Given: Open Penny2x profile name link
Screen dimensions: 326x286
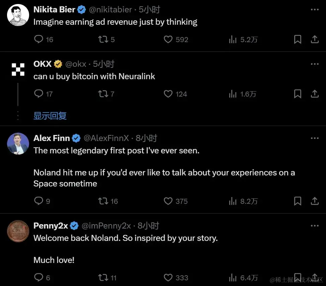Looking at the screenshot, I should click(x=51, y=226).
